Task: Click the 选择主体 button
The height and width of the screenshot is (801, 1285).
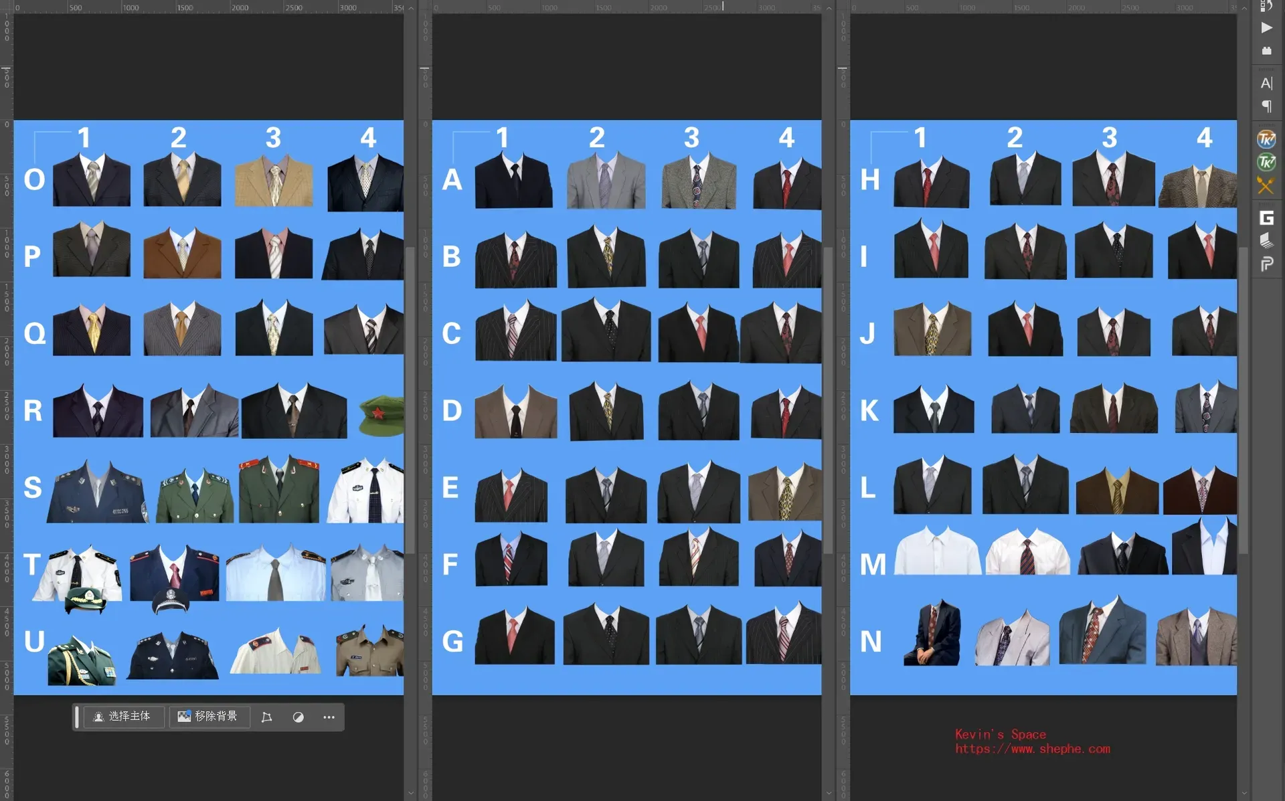Action: [x=123, y=717]
